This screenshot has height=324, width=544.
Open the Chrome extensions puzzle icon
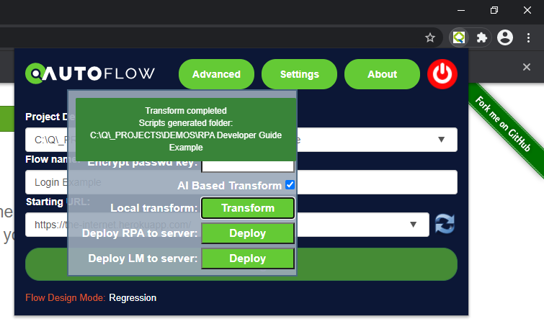pos(482,37)
